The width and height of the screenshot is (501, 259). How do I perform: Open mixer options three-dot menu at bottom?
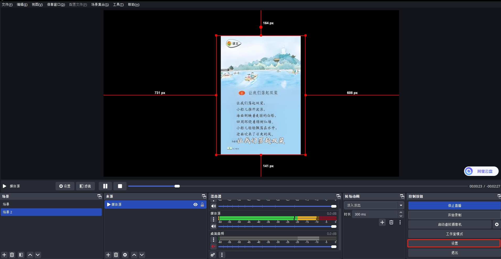pyautogui.click(x=222, y=255)
